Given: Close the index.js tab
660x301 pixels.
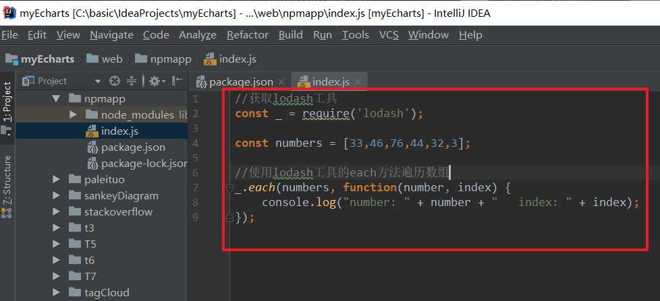Looking at the screenshot, I should (358, 82).
